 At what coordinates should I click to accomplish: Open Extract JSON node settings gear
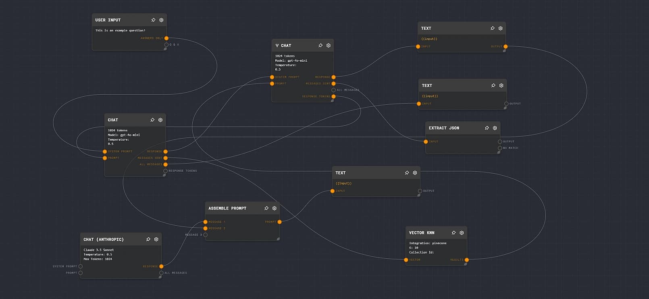(495, 128)
